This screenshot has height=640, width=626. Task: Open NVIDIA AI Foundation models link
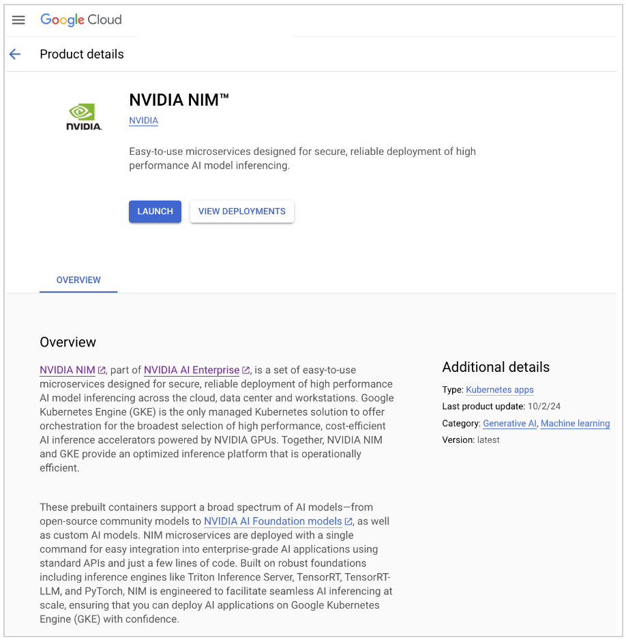(273, 522)
